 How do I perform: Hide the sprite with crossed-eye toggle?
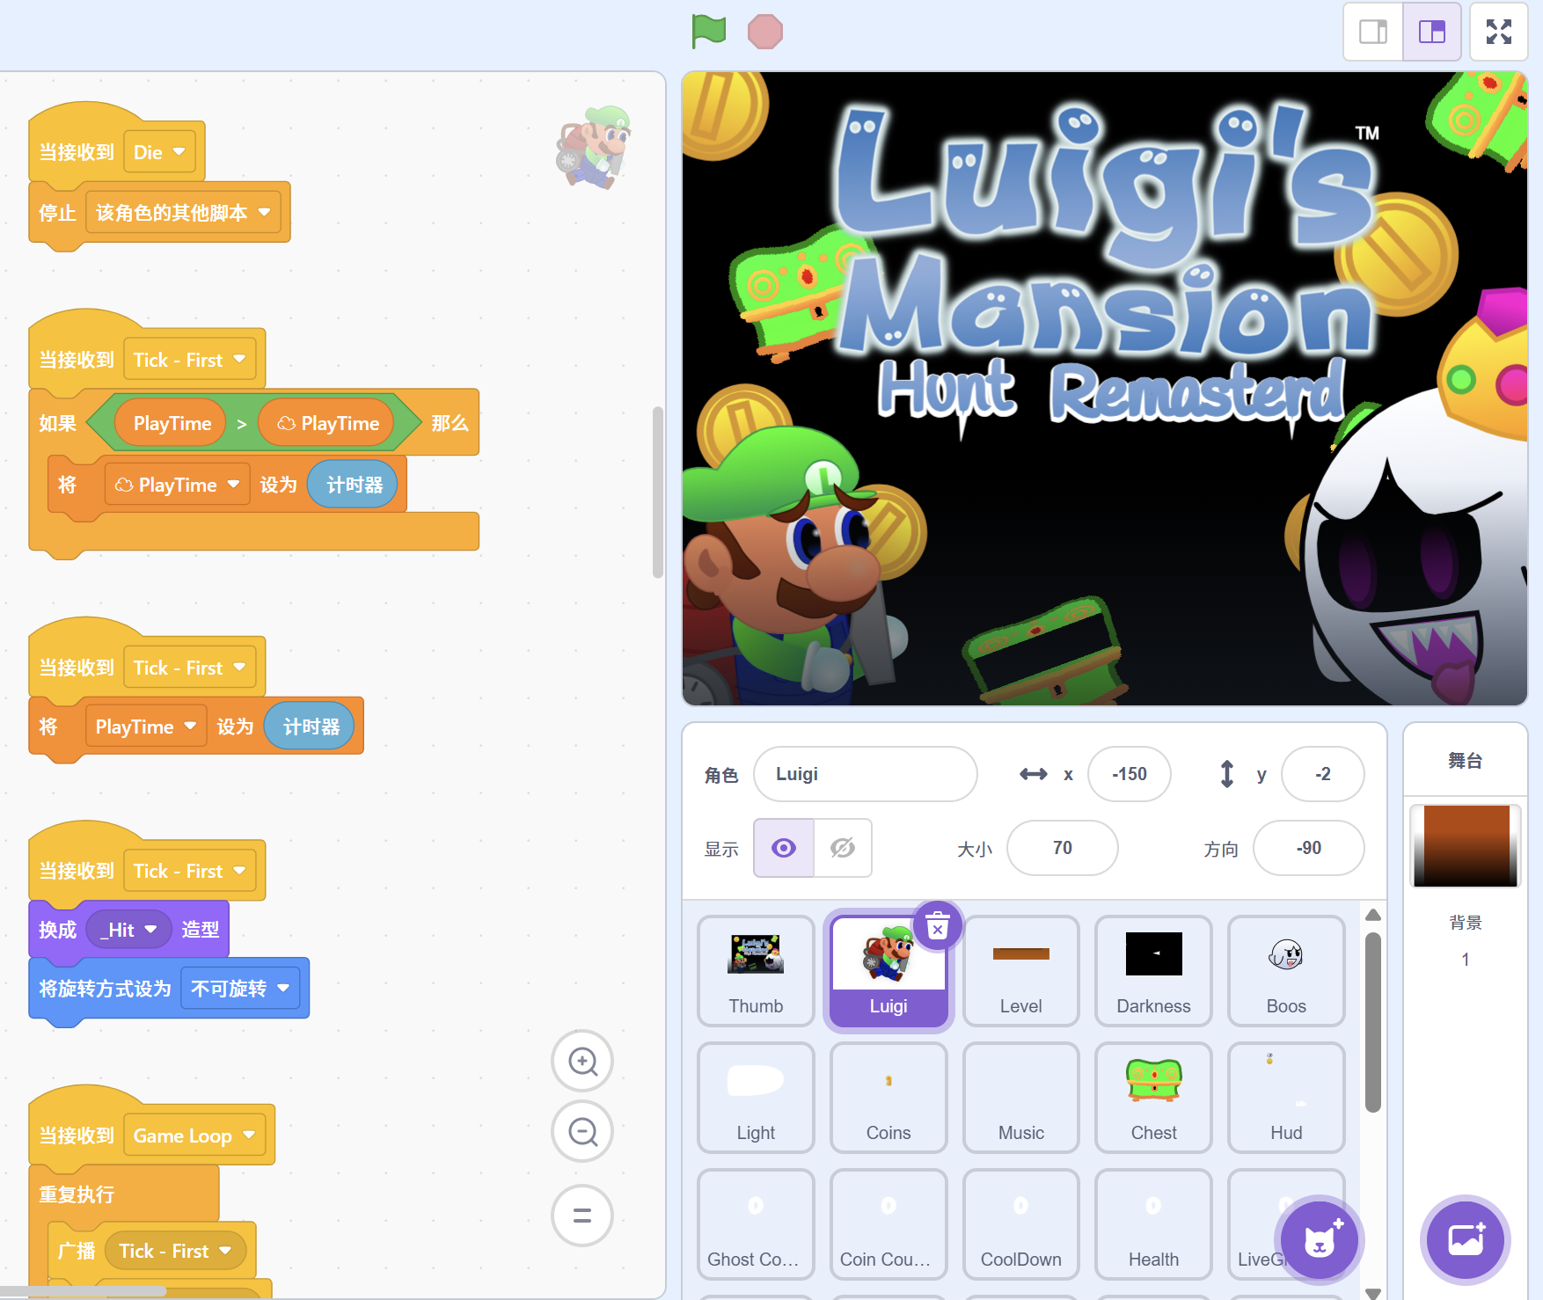843,848
